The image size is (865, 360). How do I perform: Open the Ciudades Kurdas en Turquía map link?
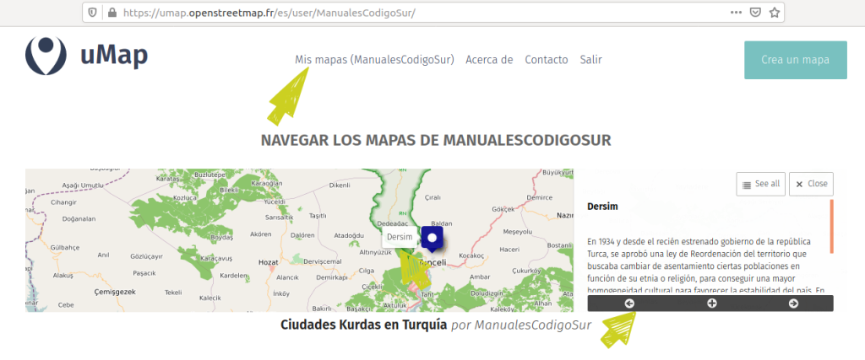[x=363, y=325]
